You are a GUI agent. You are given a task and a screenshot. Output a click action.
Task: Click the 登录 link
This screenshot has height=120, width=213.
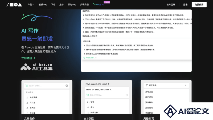coord(185,5)
